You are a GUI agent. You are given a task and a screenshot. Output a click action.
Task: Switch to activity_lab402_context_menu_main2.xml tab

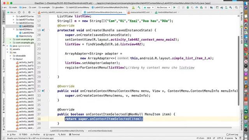60,12
